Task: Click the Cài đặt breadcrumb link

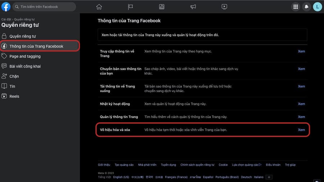Action: coord(6,19)
